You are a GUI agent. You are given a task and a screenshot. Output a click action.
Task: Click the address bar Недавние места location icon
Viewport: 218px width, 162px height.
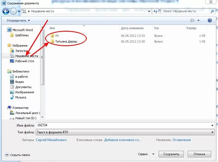(24, 11)
